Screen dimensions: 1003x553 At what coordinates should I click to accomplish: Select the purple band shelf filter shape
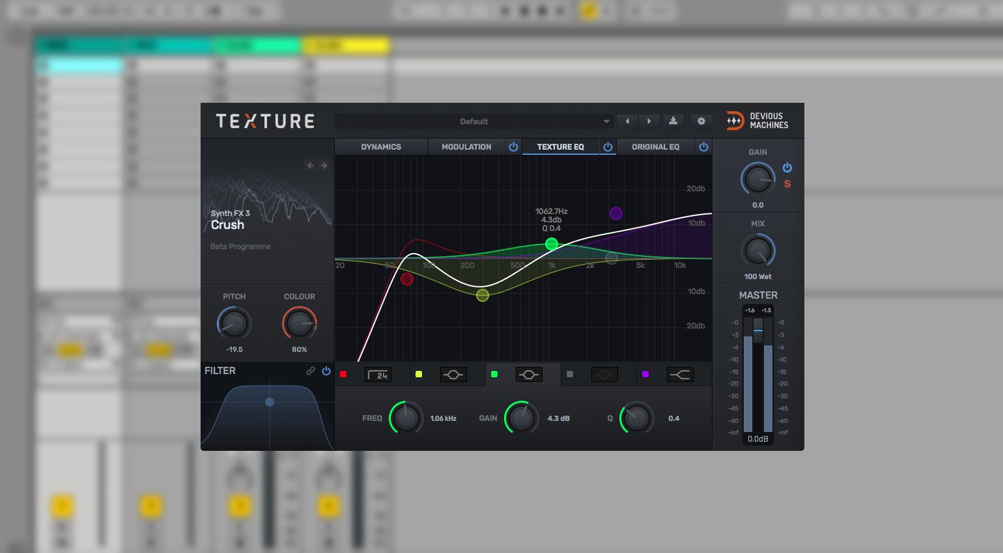click(x=679, y=375)
